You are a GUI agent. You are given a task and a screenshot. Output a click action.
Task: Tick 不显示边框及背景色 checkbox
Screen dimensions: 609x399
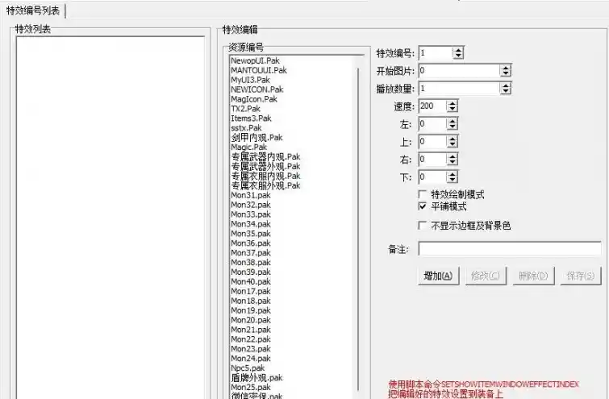click(422, 226)
